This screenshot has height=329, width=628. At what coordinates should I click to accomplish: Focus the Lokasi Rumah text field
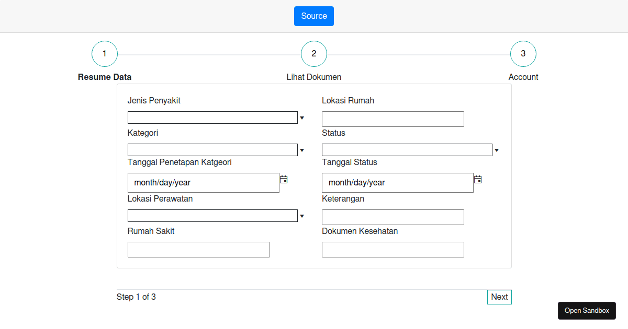[x=393, y=119]
